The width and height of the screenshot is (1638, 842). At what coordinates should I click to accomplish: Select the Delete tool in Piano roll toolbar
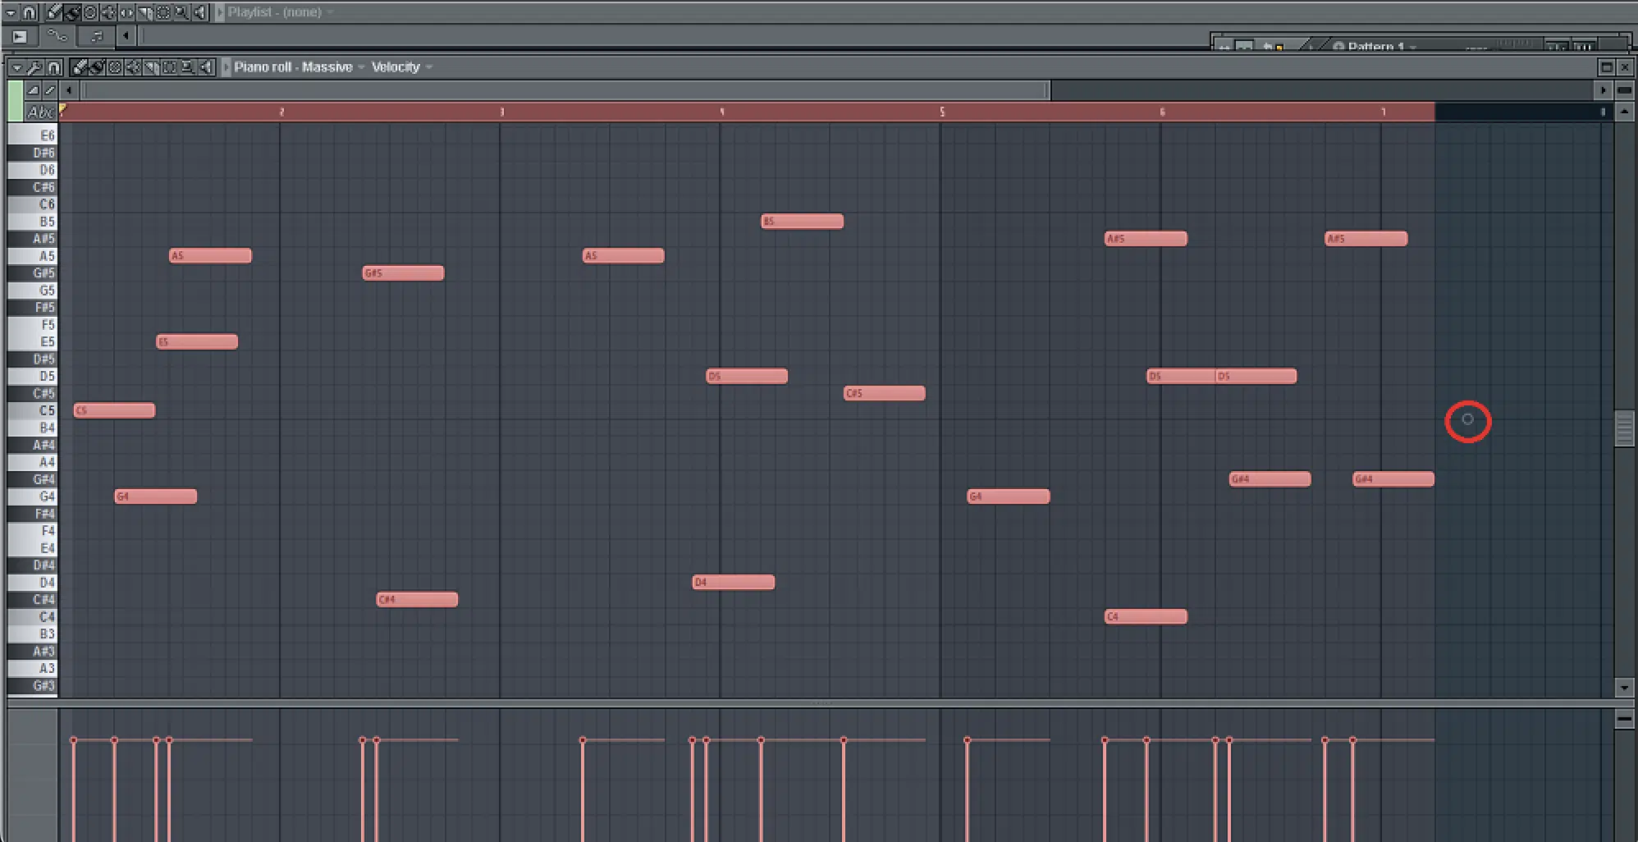(115, 66)
